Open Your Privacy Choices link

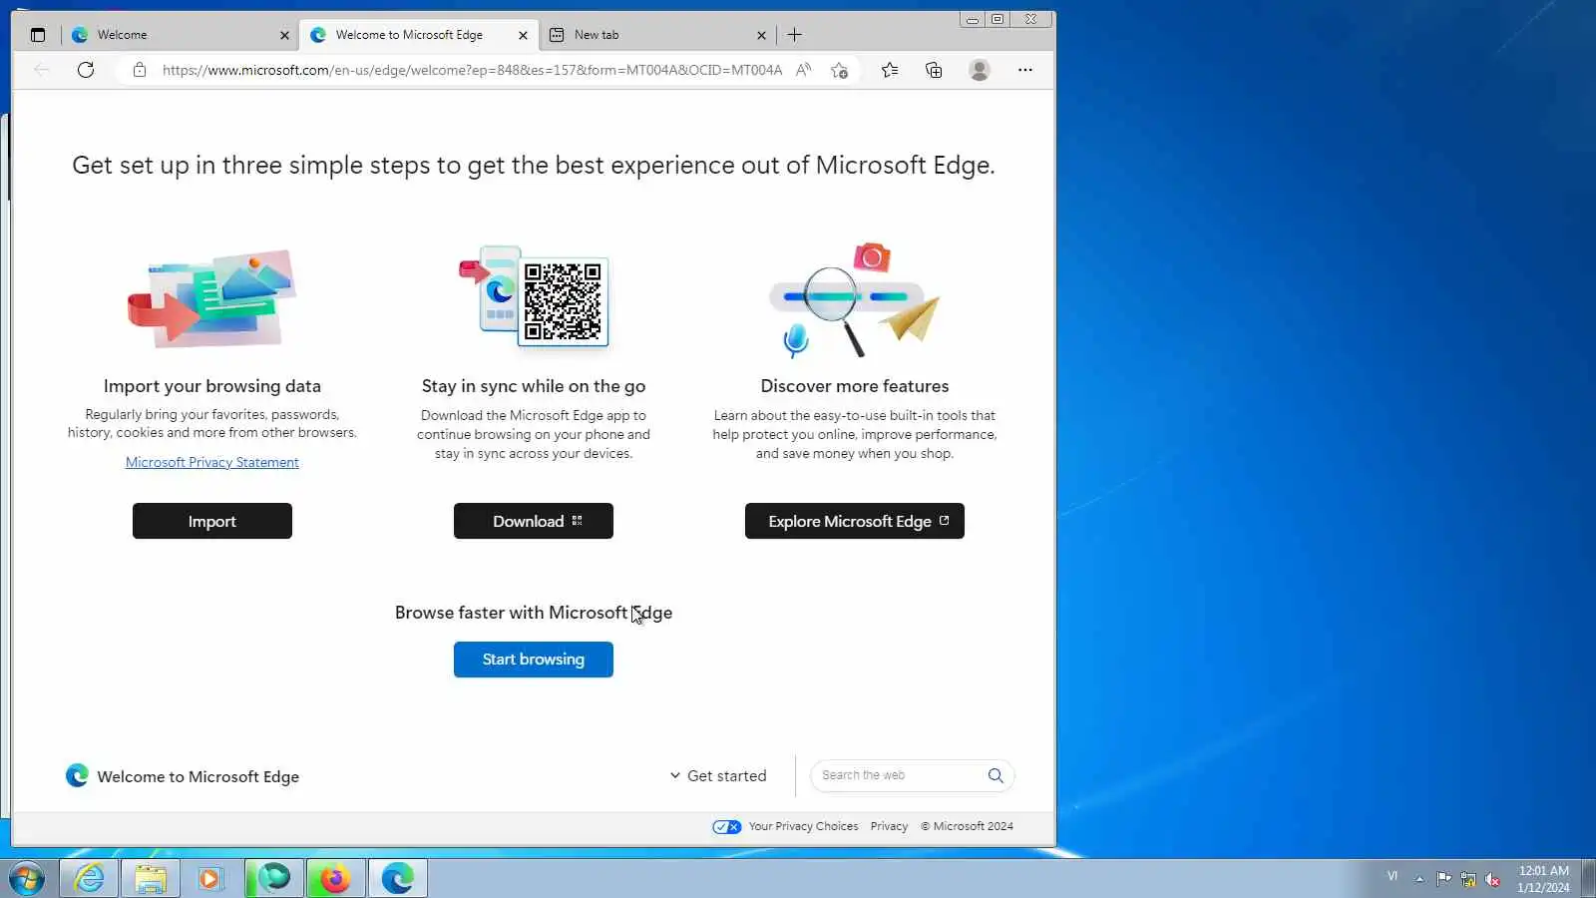coord(803,826)
